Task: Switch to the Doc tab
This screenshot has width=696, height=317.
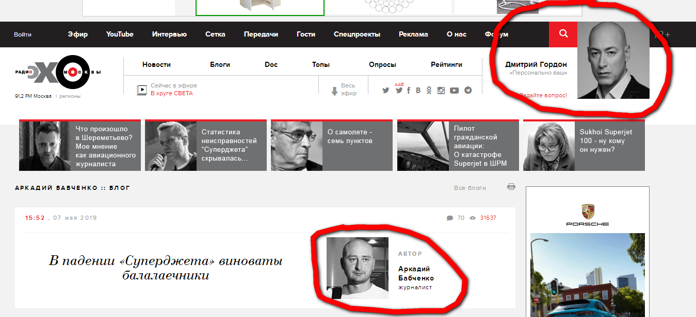Action: pos(271,65)
